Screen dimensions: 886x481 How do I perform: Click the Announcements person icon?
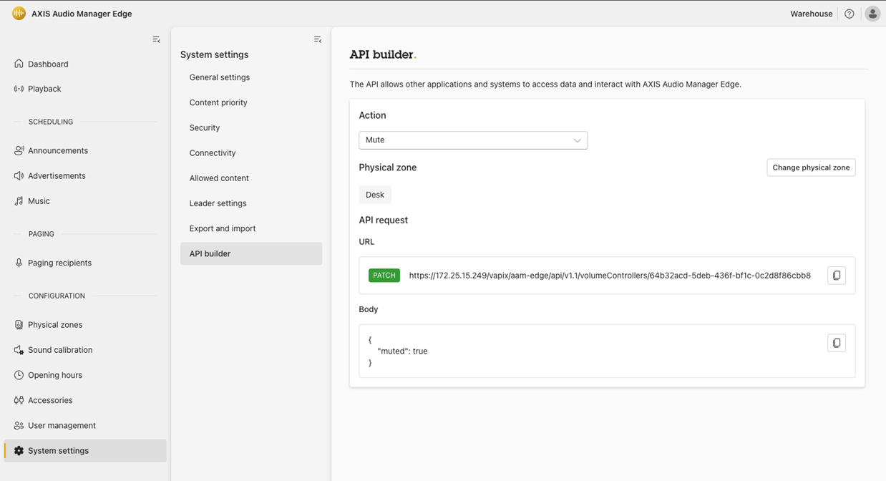19,150
